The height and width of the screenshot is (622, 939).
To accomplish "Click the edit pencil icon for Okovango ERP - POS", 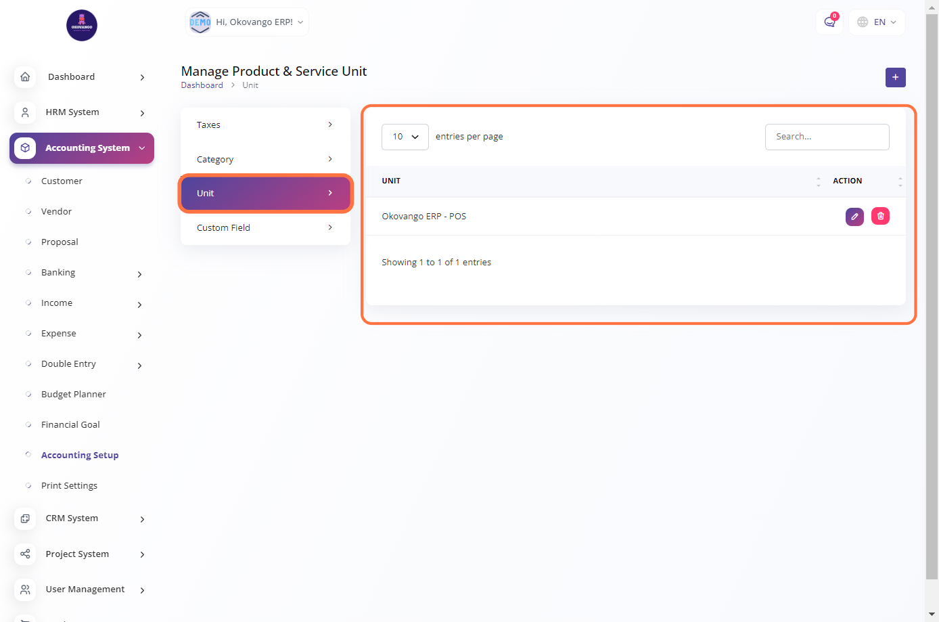I will pos(854,217).
